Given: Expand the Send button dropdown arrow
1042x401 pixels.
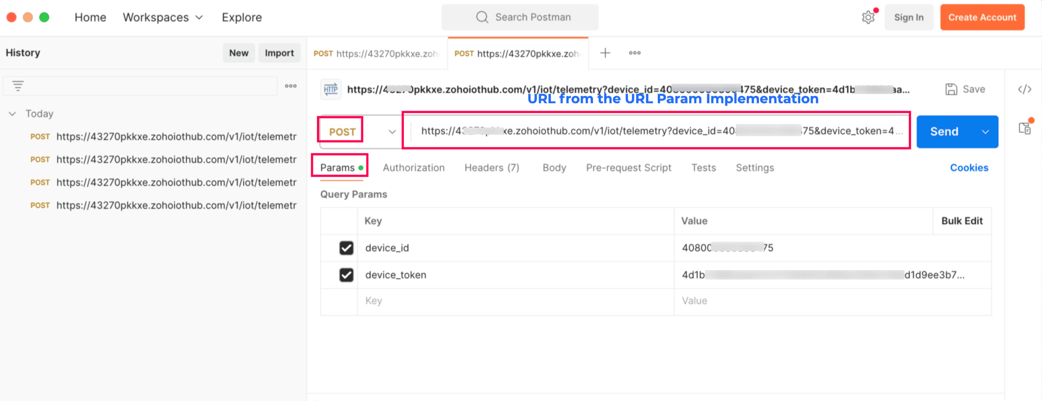Looking at the screenshot, I should [985, 132].
